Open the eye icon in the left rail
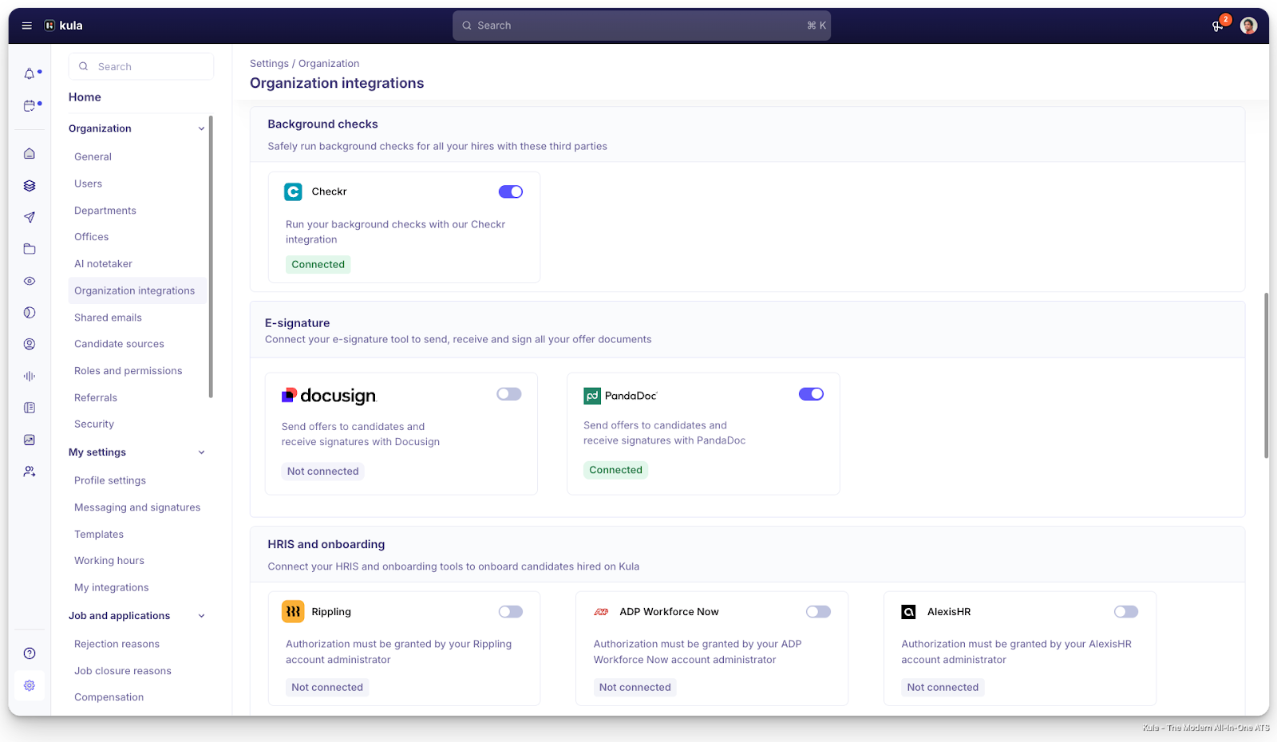The height and width of the screenshot is (742, 1277). point(30,281)
